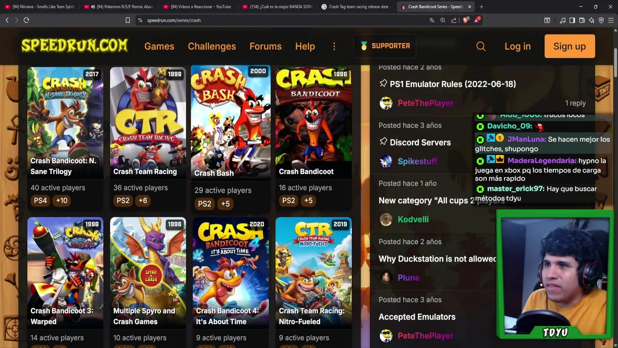Click the Log in link
The width and height of the screenshot is (618, 348).
coord(518,46)
